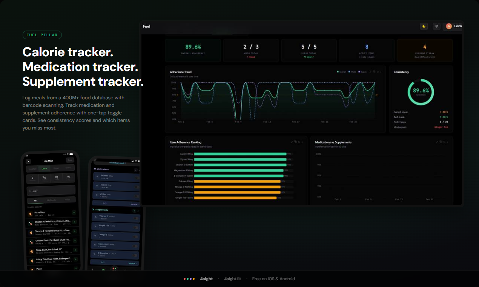479x287 pixels.
Task: Click the Current Streak 4 card
Action: (x=425, y=50)
